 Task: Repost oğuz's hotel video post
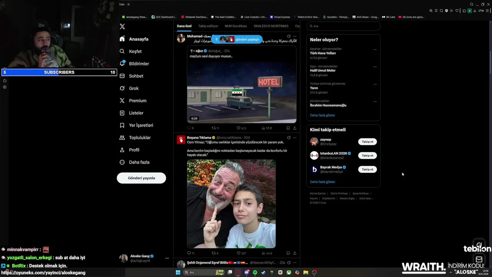click(x=215, y=128)
